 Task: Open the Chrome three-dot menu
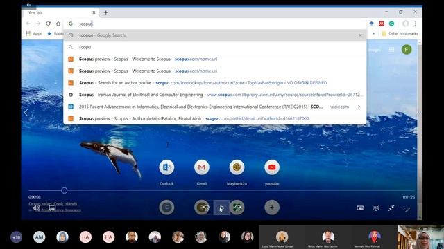tap(416, 24)
